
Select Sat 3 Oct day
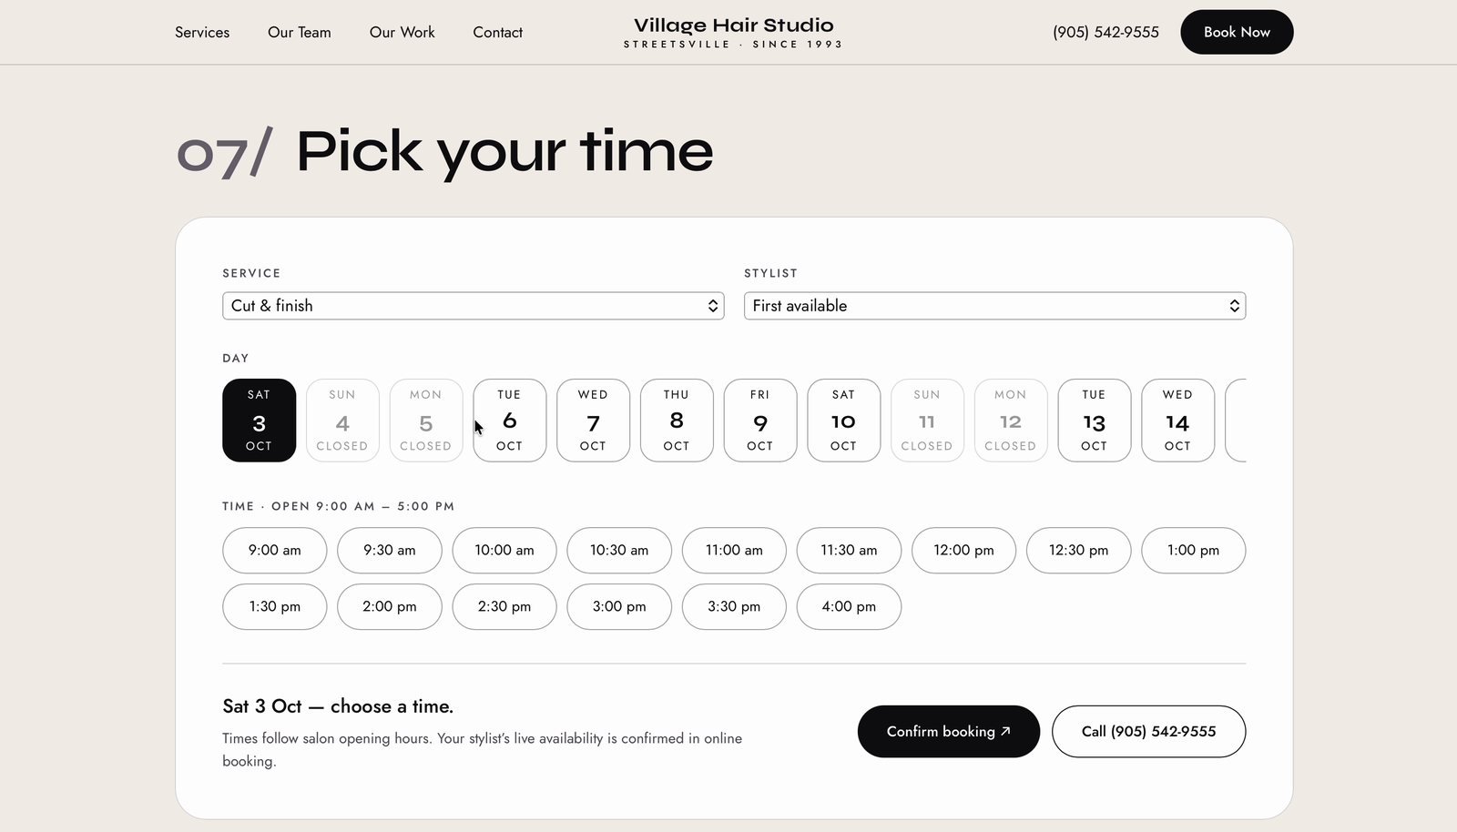(x=259, y=421)
